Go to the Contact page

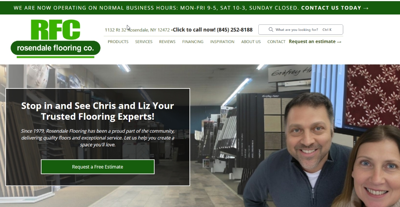click(276, 42)
